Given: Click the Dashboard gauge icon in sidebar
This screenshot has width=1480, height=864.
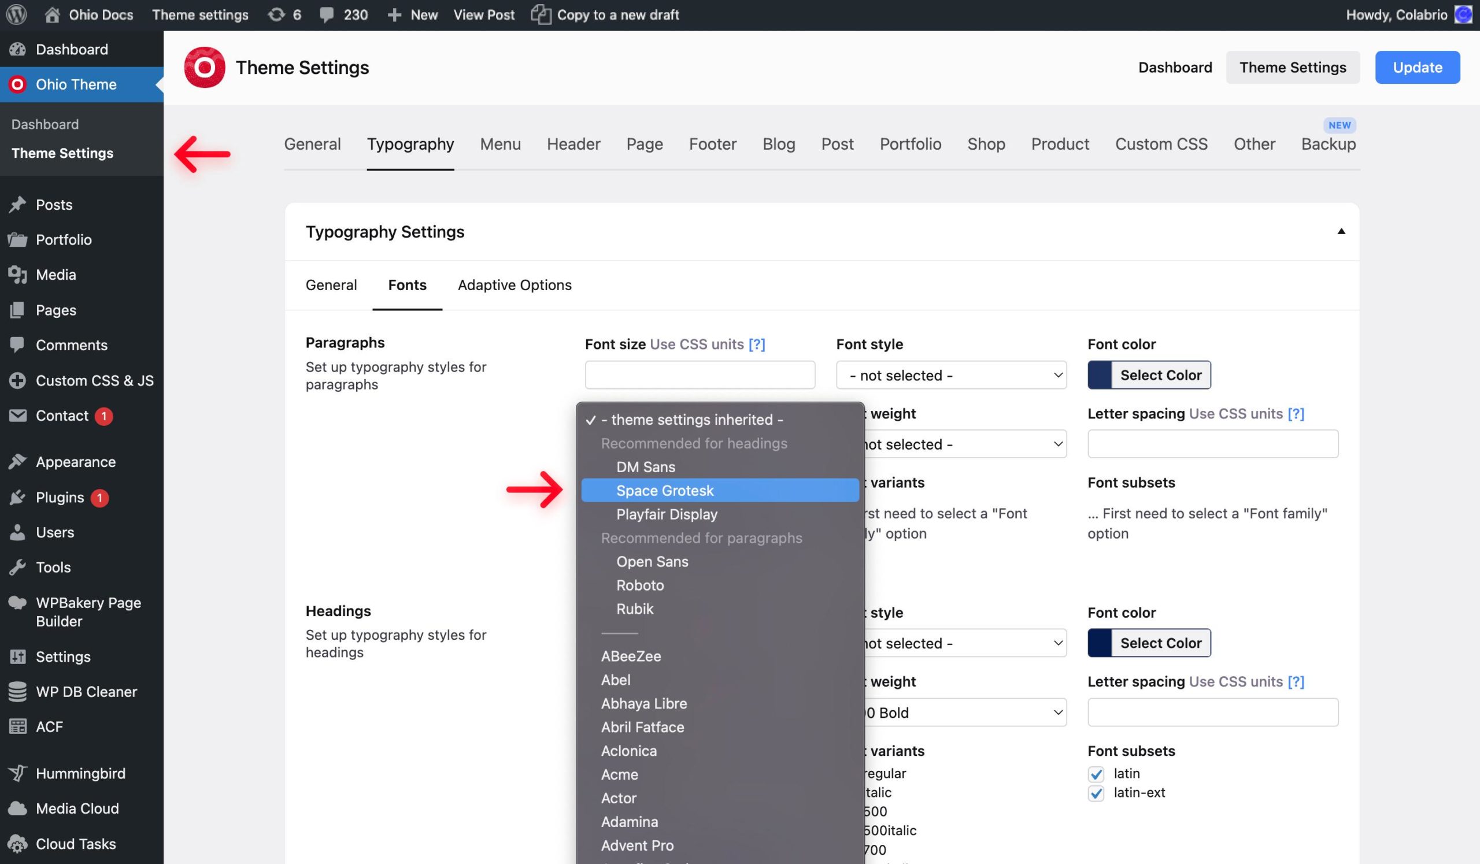Looking at the screenshot, I should [17, 49].
